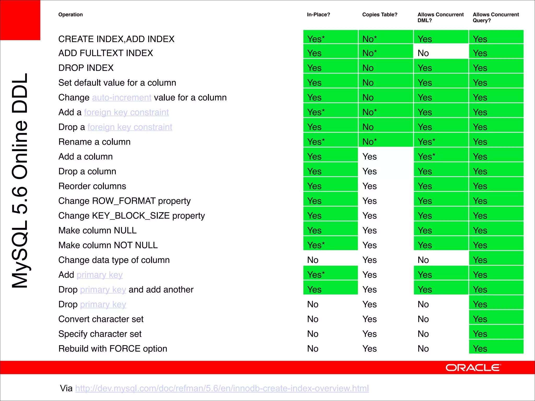Viewport: 535px width, 401px height.
Task: Select 'Specify character set' operation
Action: click(x=100, y=334)
